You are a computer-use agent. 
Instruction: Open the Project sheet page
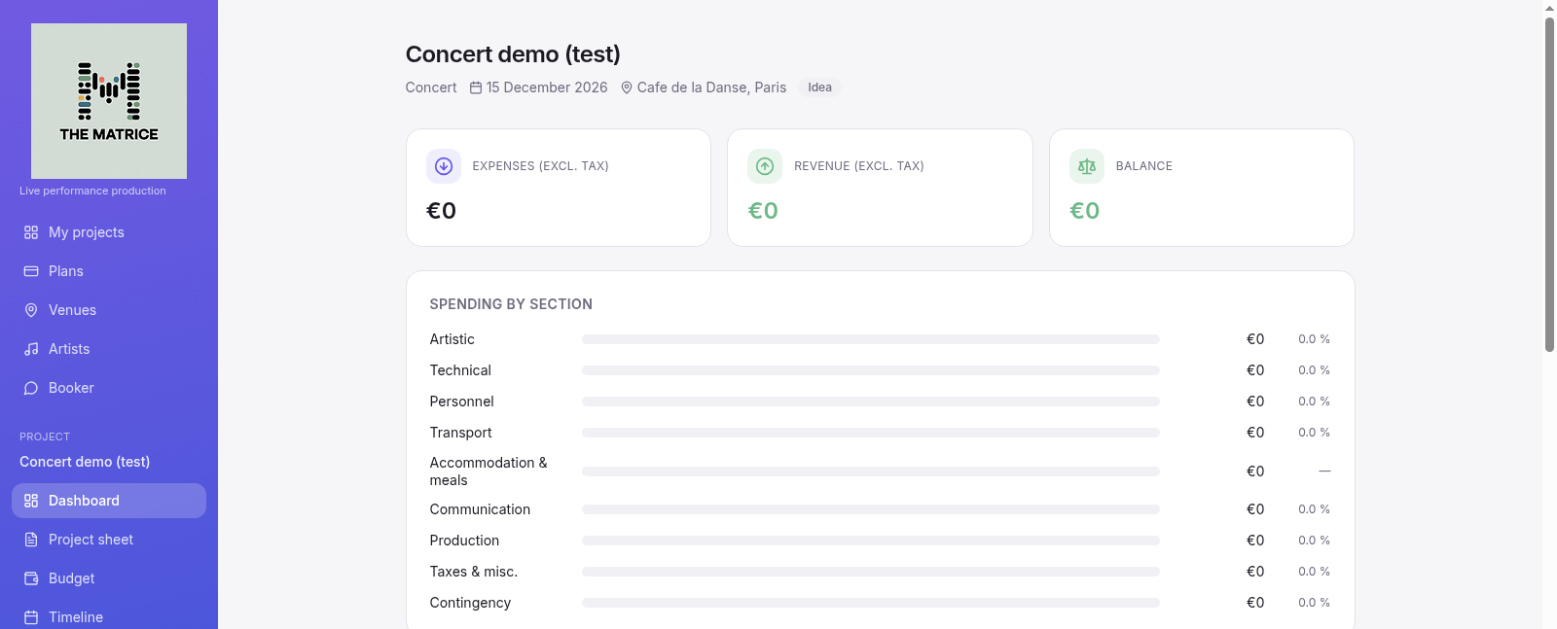click(x=109, y=540)
